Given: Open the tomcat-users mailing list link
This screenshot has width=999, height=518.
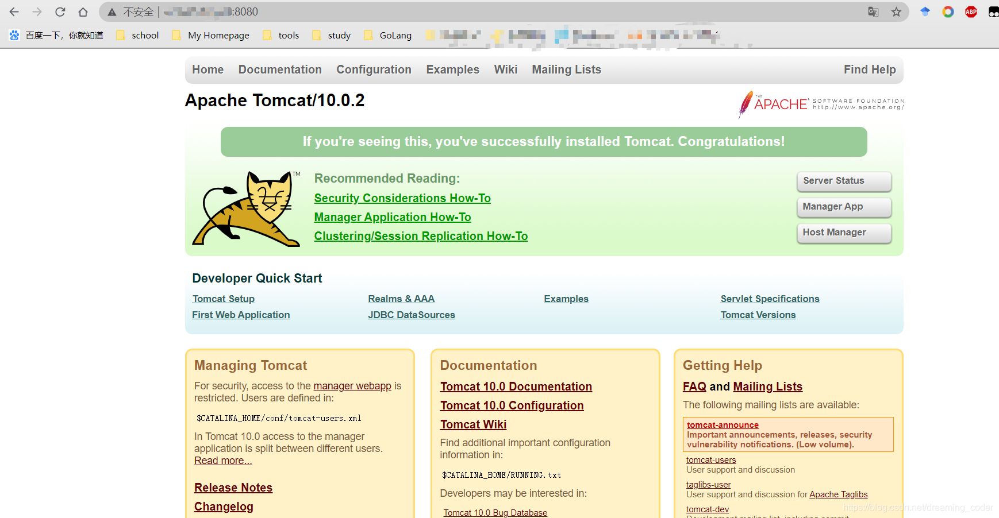Looking at the screenshot, I should pyautogui.click(x=711, y=460).
